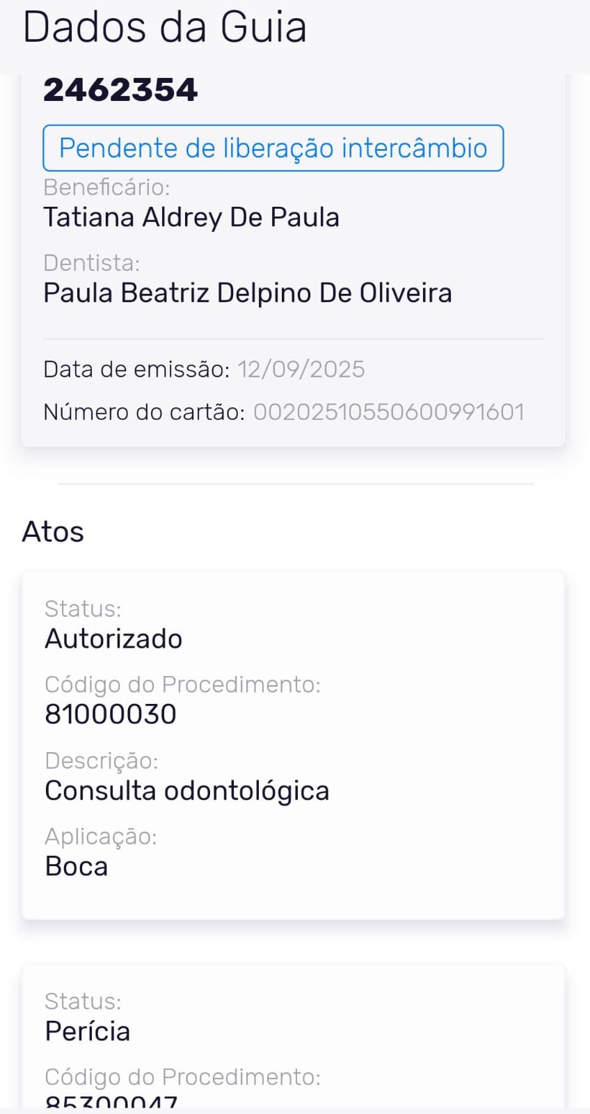Select dentist name Paula Beatriz Delpino De Oliveira
590x1114 pixels.
248,293
